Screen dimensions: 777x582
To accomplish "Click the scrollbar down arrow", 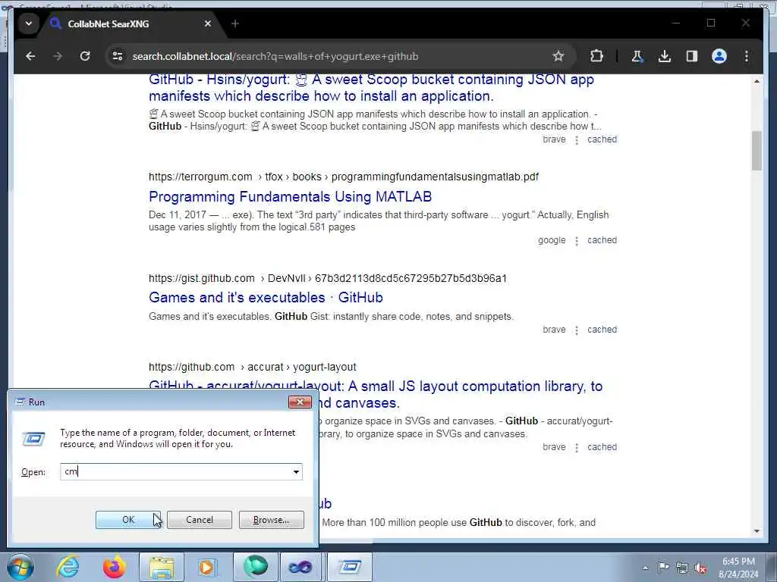I will 757,531.
